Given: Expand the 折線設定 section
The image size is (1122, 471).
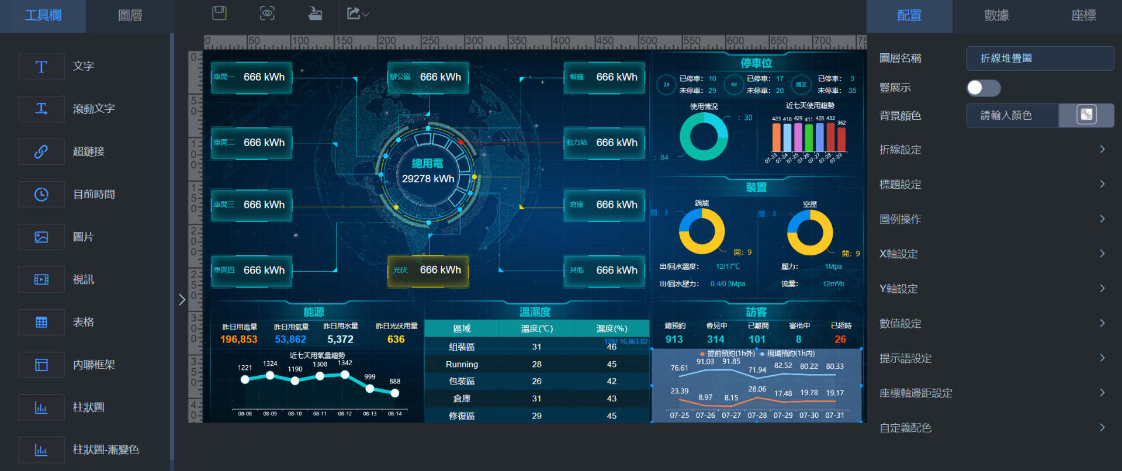Looking at the screenshot, I should [x=993, y=150].
